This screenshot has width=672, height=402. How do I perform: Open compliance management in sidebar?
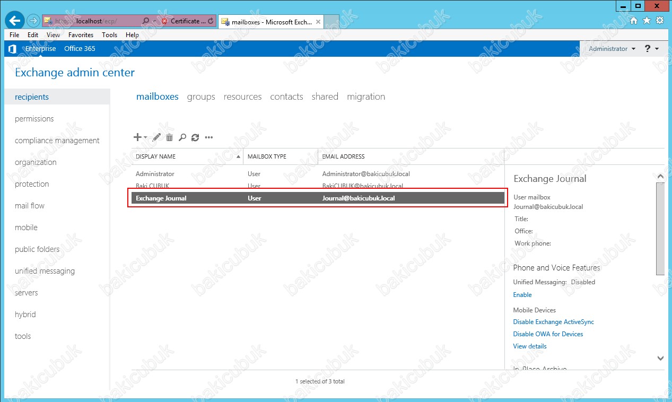57,141
